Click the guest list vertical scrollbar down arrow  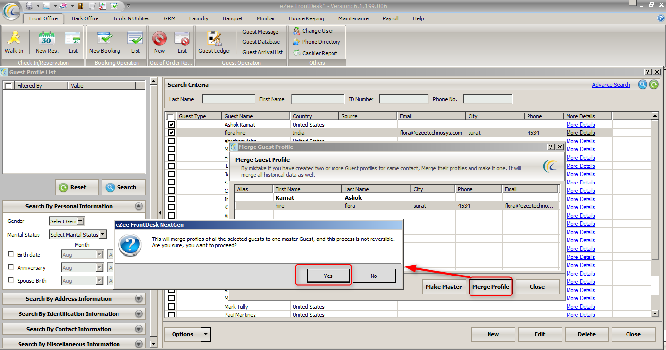(655, 314)
